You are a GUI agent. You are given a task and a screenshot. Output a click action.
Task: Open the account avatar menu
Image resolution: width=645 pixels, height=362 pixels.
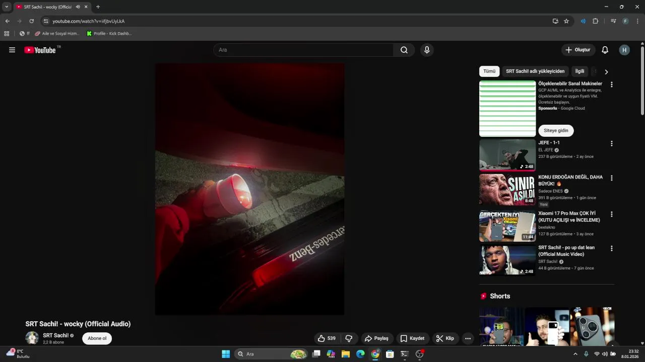click(624, 50)
